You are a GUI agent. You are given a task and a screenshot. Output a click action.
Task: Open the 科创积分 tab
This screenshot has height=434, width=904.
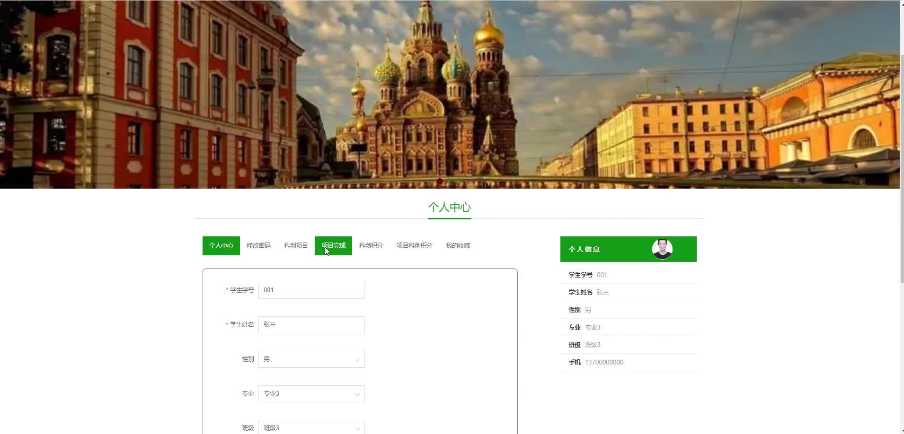[x=371, y=246]
